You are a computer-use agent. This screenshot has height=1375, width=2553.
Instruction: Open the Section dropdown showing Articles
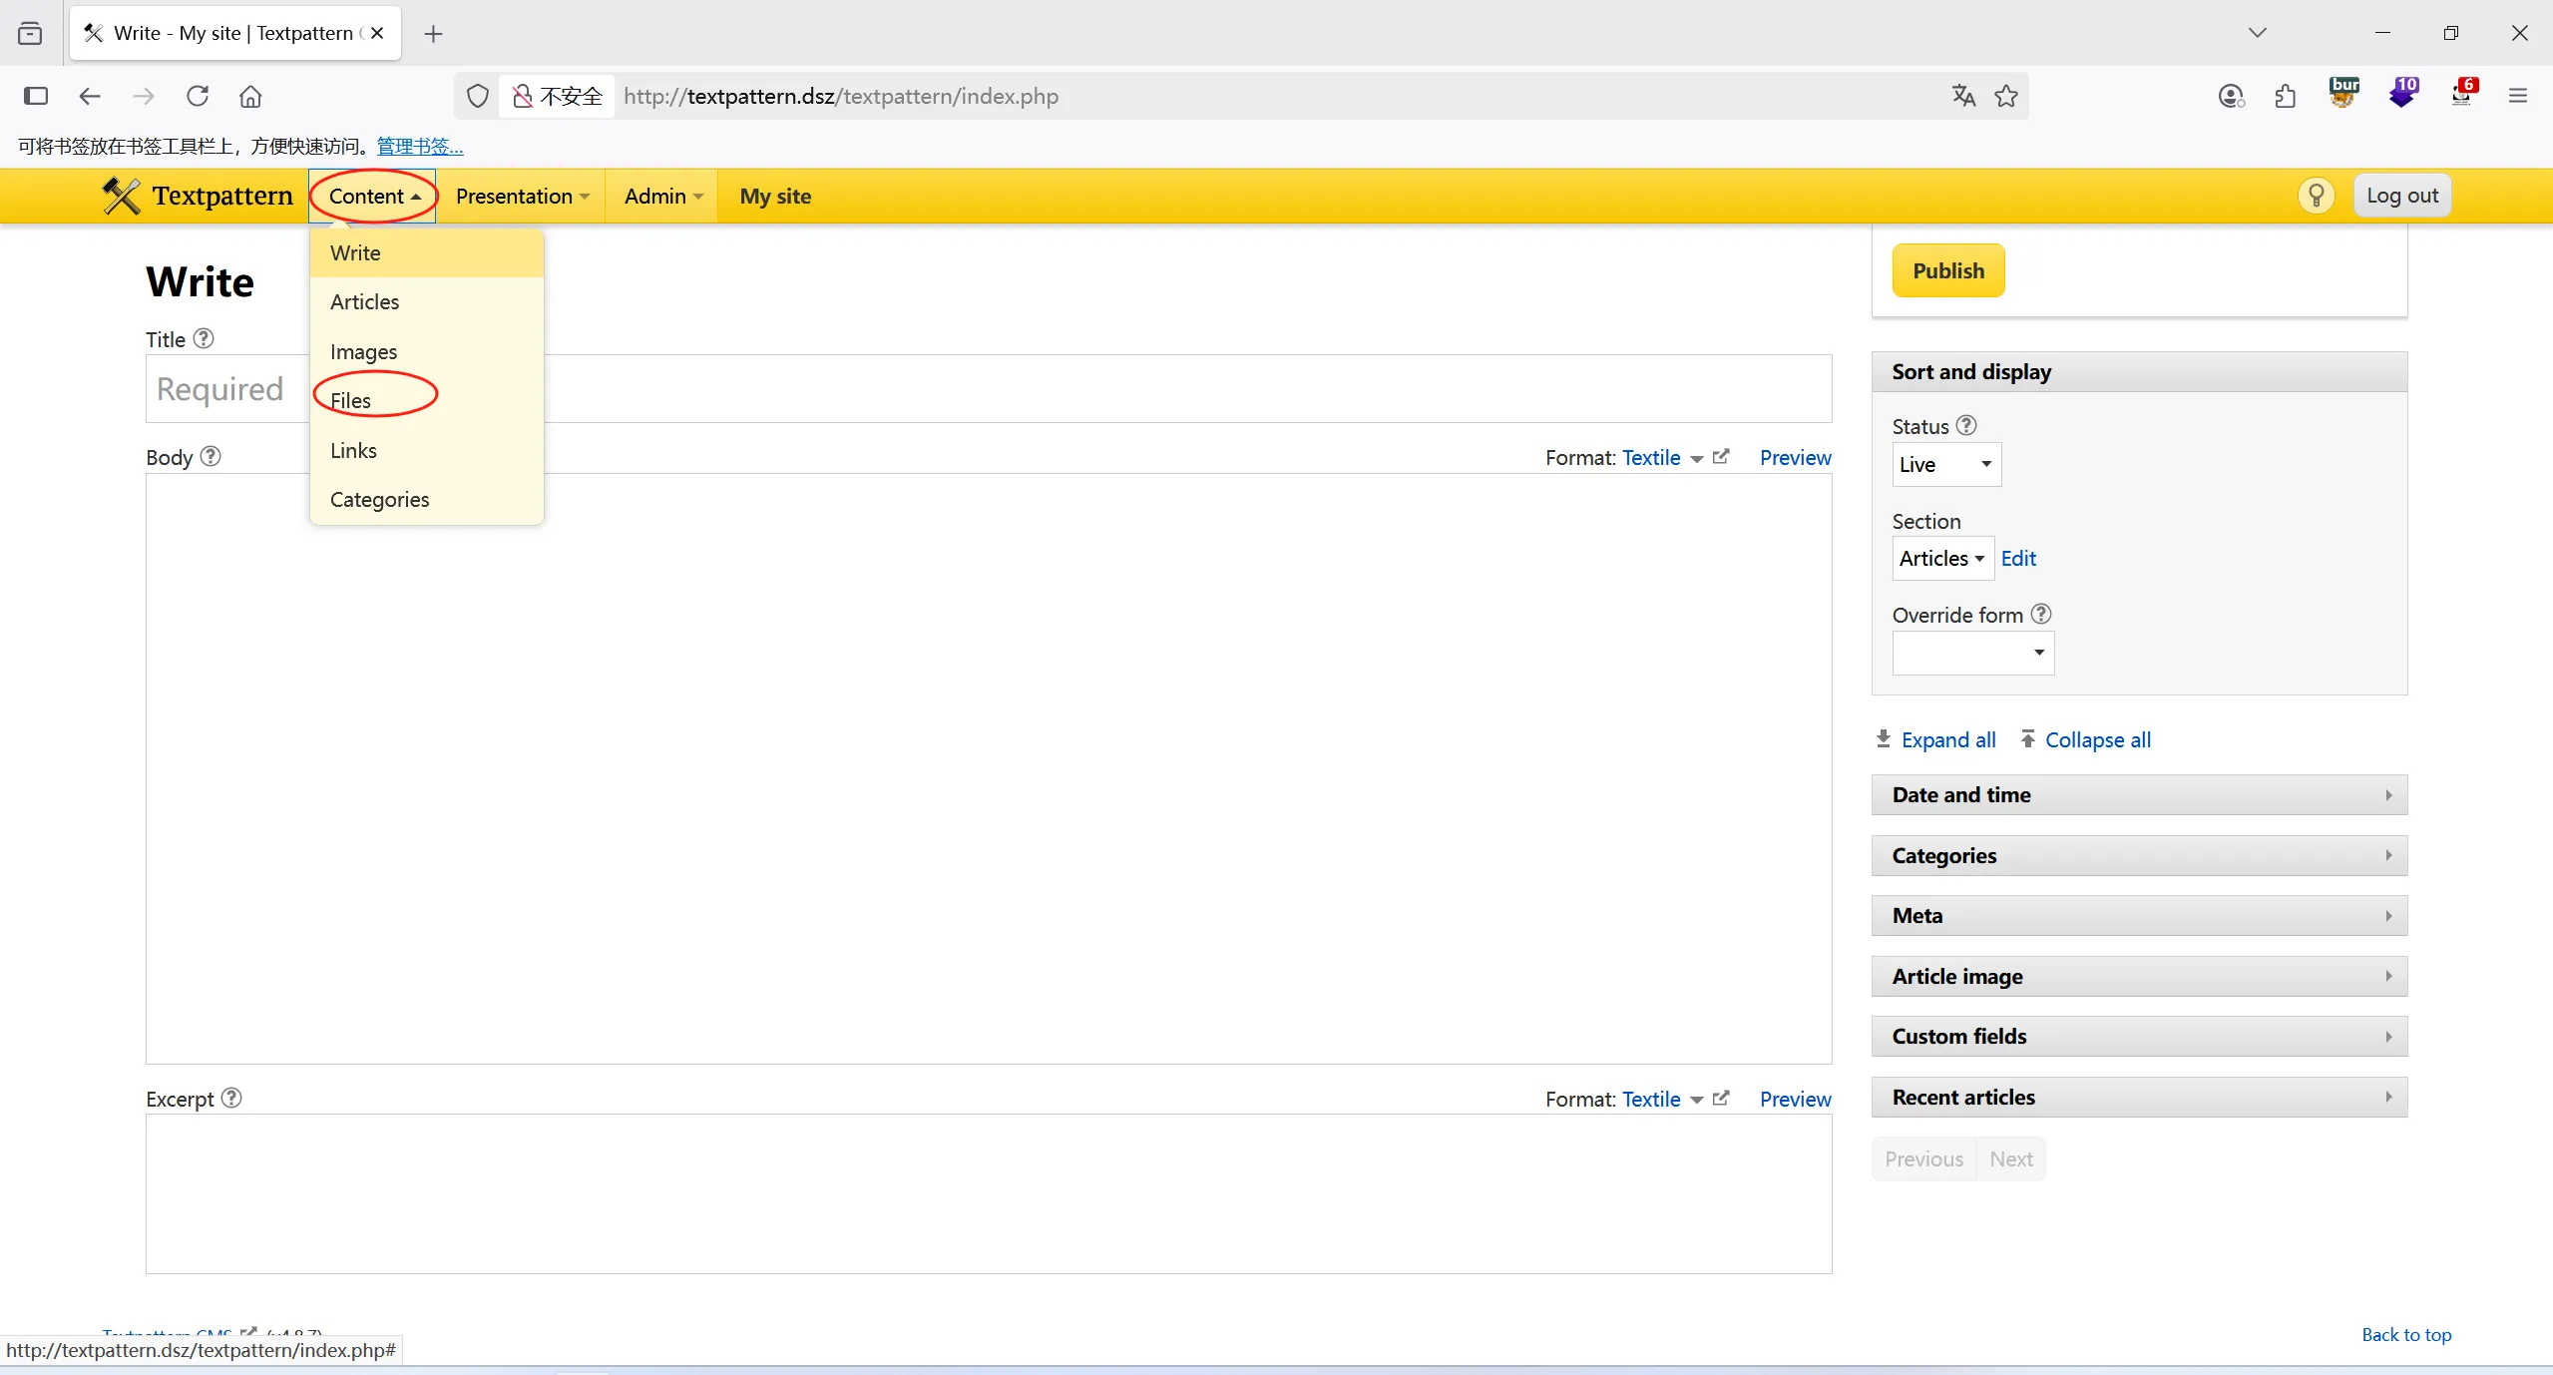[x=1941, y=558]
